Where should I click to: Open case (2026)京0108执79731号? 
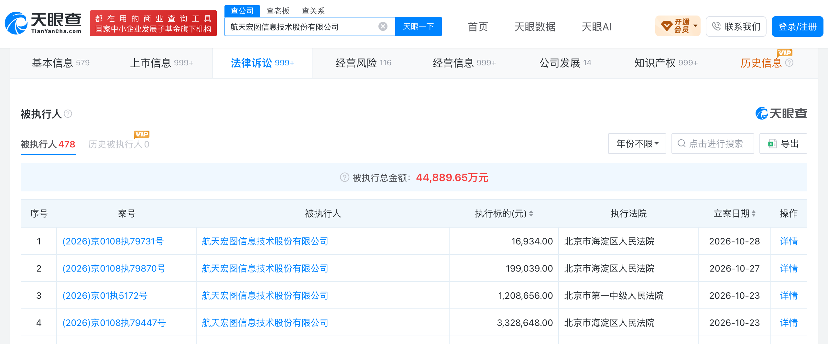(x=113, y=241)
